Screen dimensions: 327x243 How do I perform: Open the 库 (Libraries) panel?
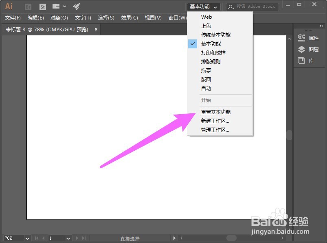[308, 61]
